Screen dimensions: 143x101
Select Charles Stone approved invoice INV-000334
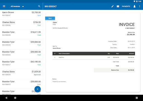tap(22, 74)
